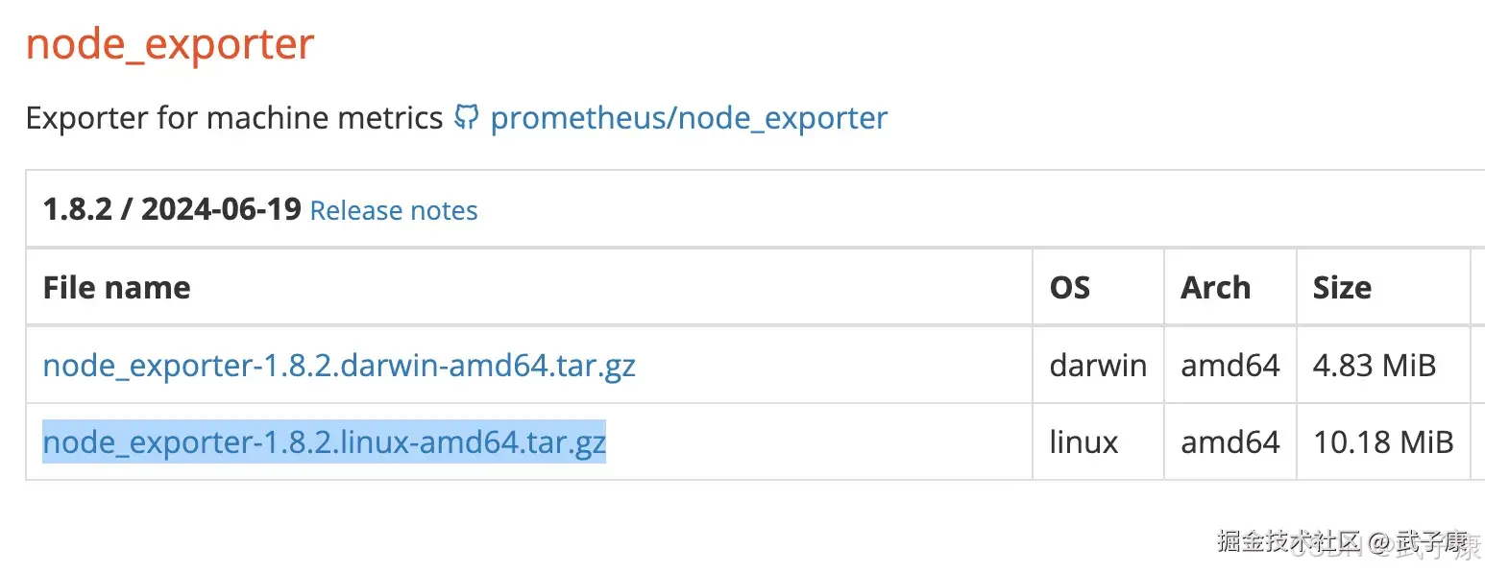The height and width of the screenshot is (572, 1485).
Task: Click the linux OS cell
Action: coord(1083,442)
